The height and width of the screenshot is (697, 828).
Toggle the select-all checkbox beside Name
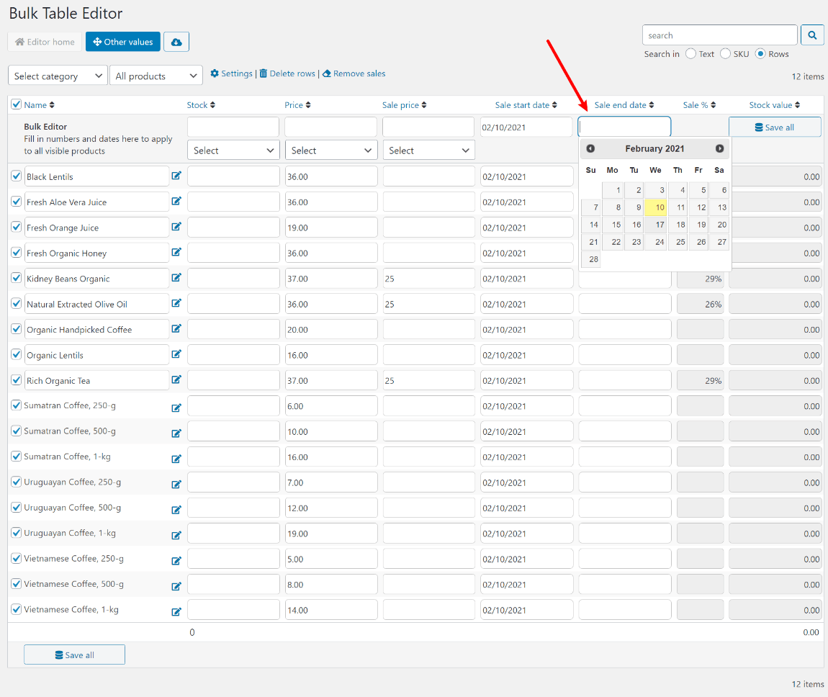[17, 104]
